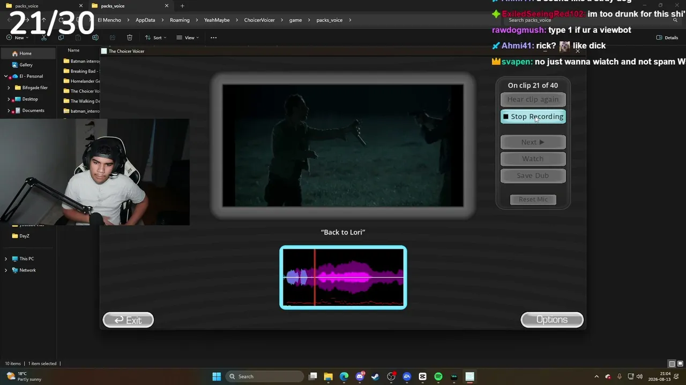Click the volume speaker icon in system tray

tap(639, 376)
